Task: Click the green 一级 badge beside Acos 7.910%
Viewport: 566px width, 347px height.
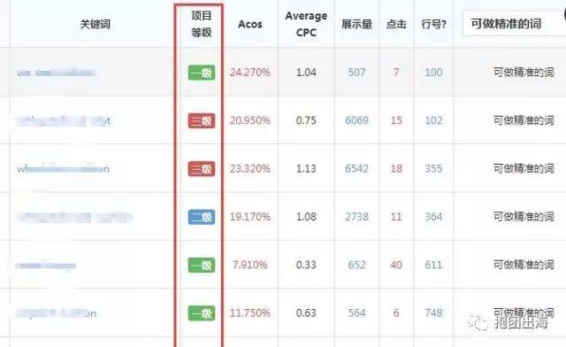Action: coord(202,265)
